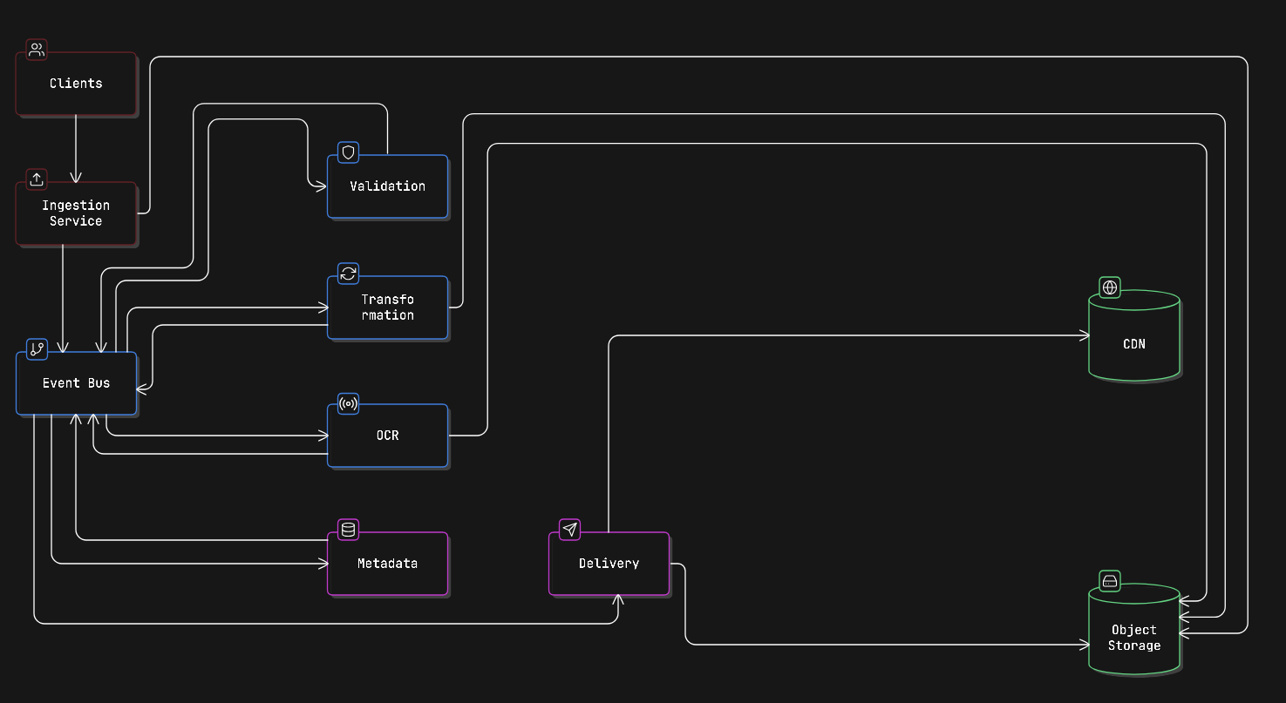The height and width of the screenshot is (703, 1286).
Task: Open the Clients node
Action: (x=76, y=83)
